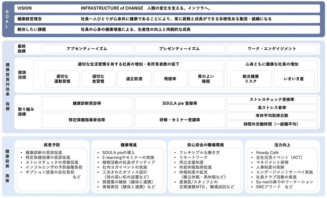Select the 質のよい睡眠 item
Image resolution: width=327 pixels, height=198 pixels.
[x=206, y=79]
